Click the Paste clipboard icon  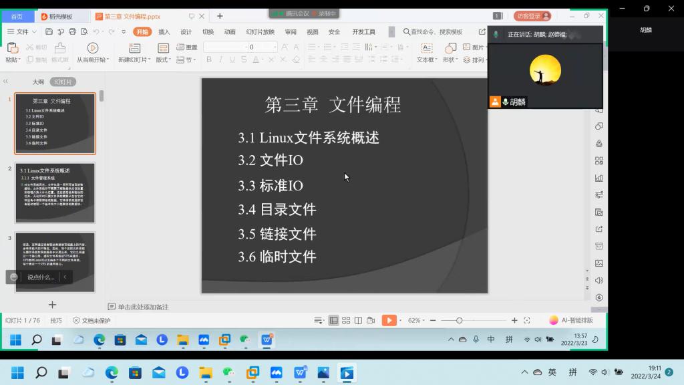tap(12, 48)
